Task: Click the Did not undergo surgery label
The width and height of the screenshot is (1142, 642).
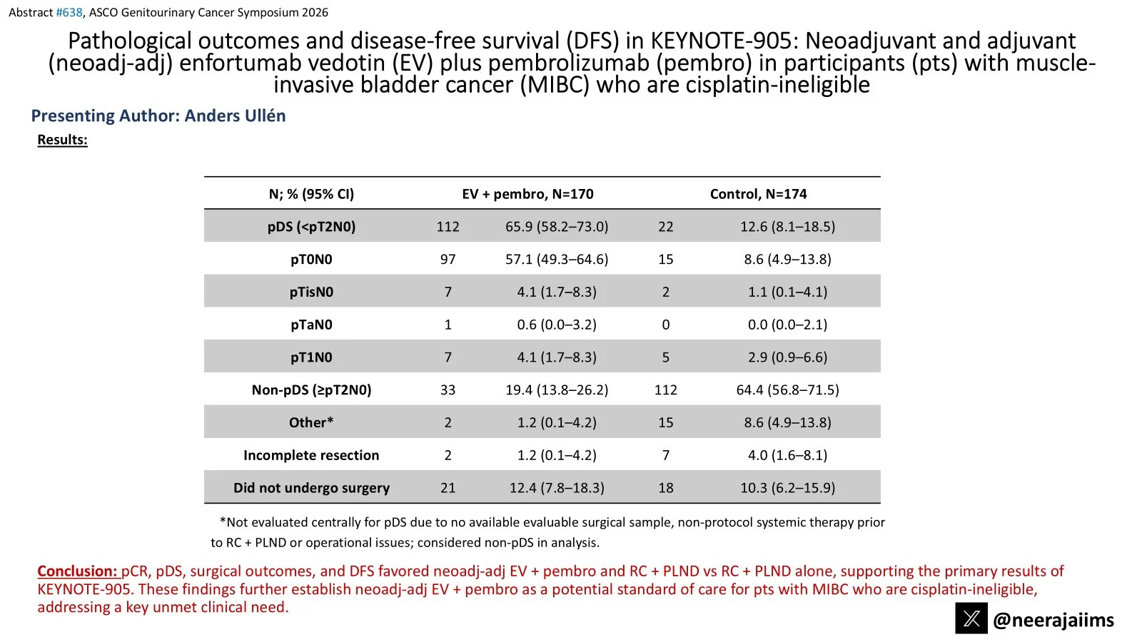Action: [311, 489]
